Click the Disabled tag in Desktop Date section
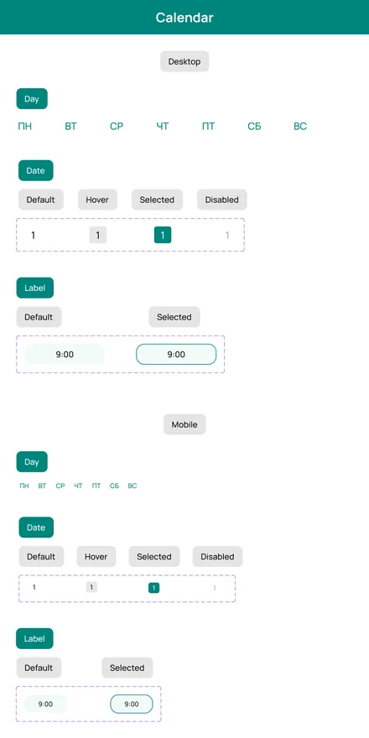 click(x=221, y=200)
